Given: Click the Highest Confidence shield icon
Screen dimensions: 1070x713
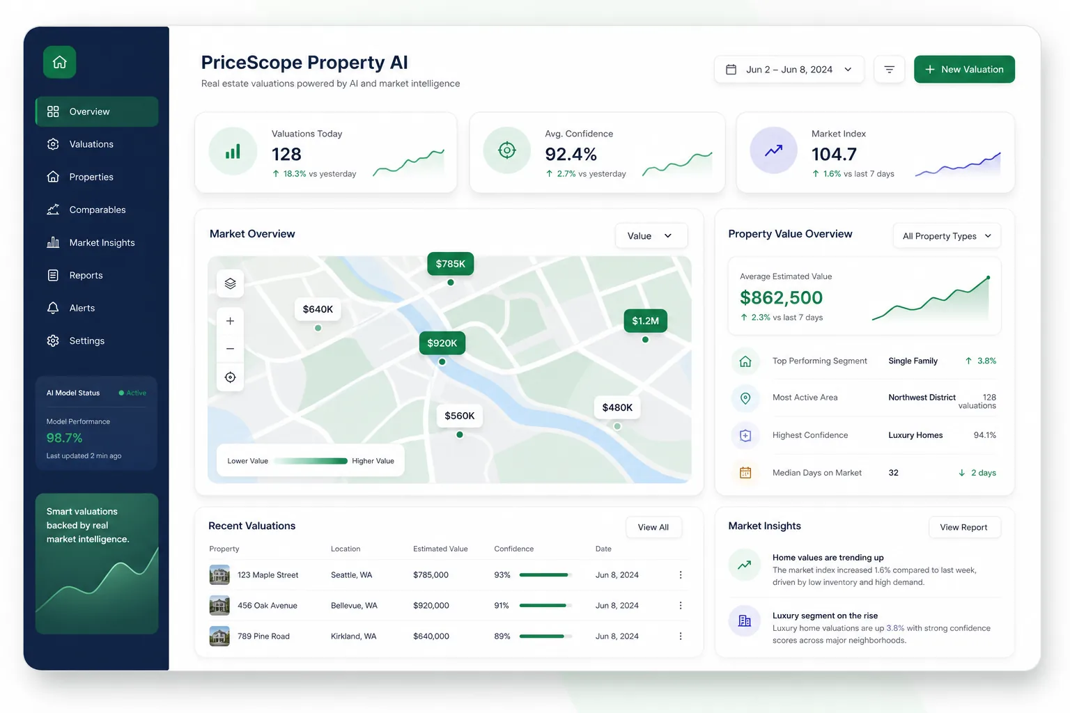Looking at the screenshot, I should 745,436.
